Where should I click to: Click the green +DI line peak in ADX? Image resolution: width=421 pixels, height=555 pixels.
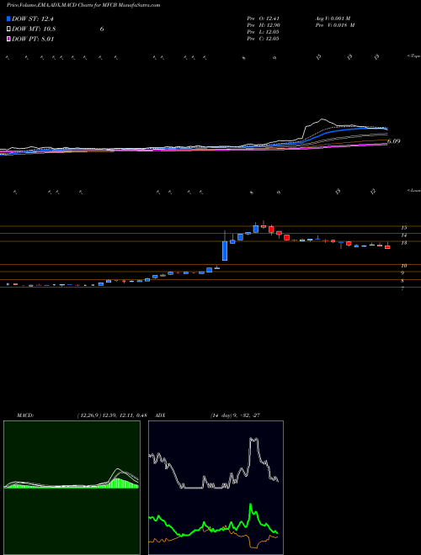click(251, 505)
